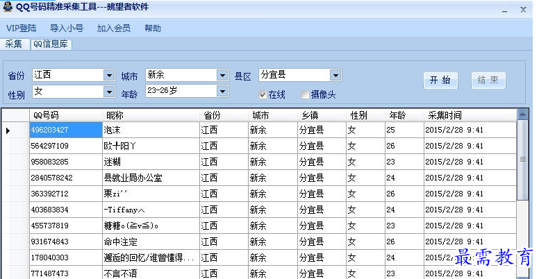Screen dimensions: 539x279
Task: Select QQ number cell 496203427
Action: click(66, 130)
